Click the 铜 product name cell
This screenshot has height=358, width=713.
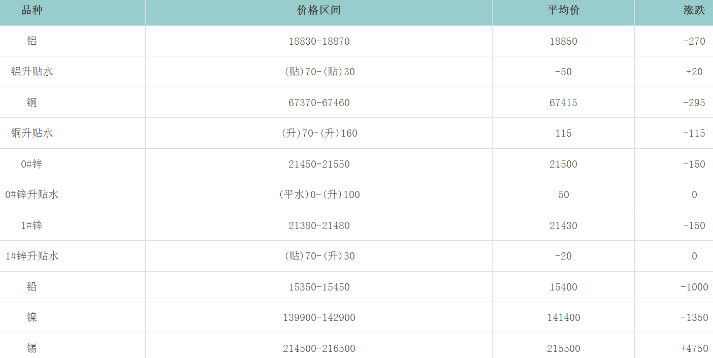coord(32,103)
